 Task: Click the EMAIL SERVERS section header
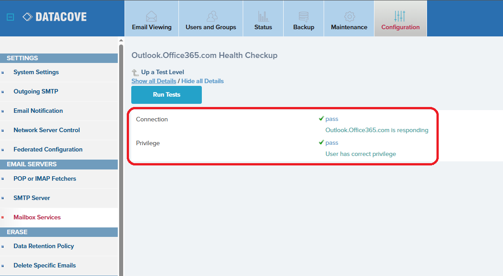59,165
